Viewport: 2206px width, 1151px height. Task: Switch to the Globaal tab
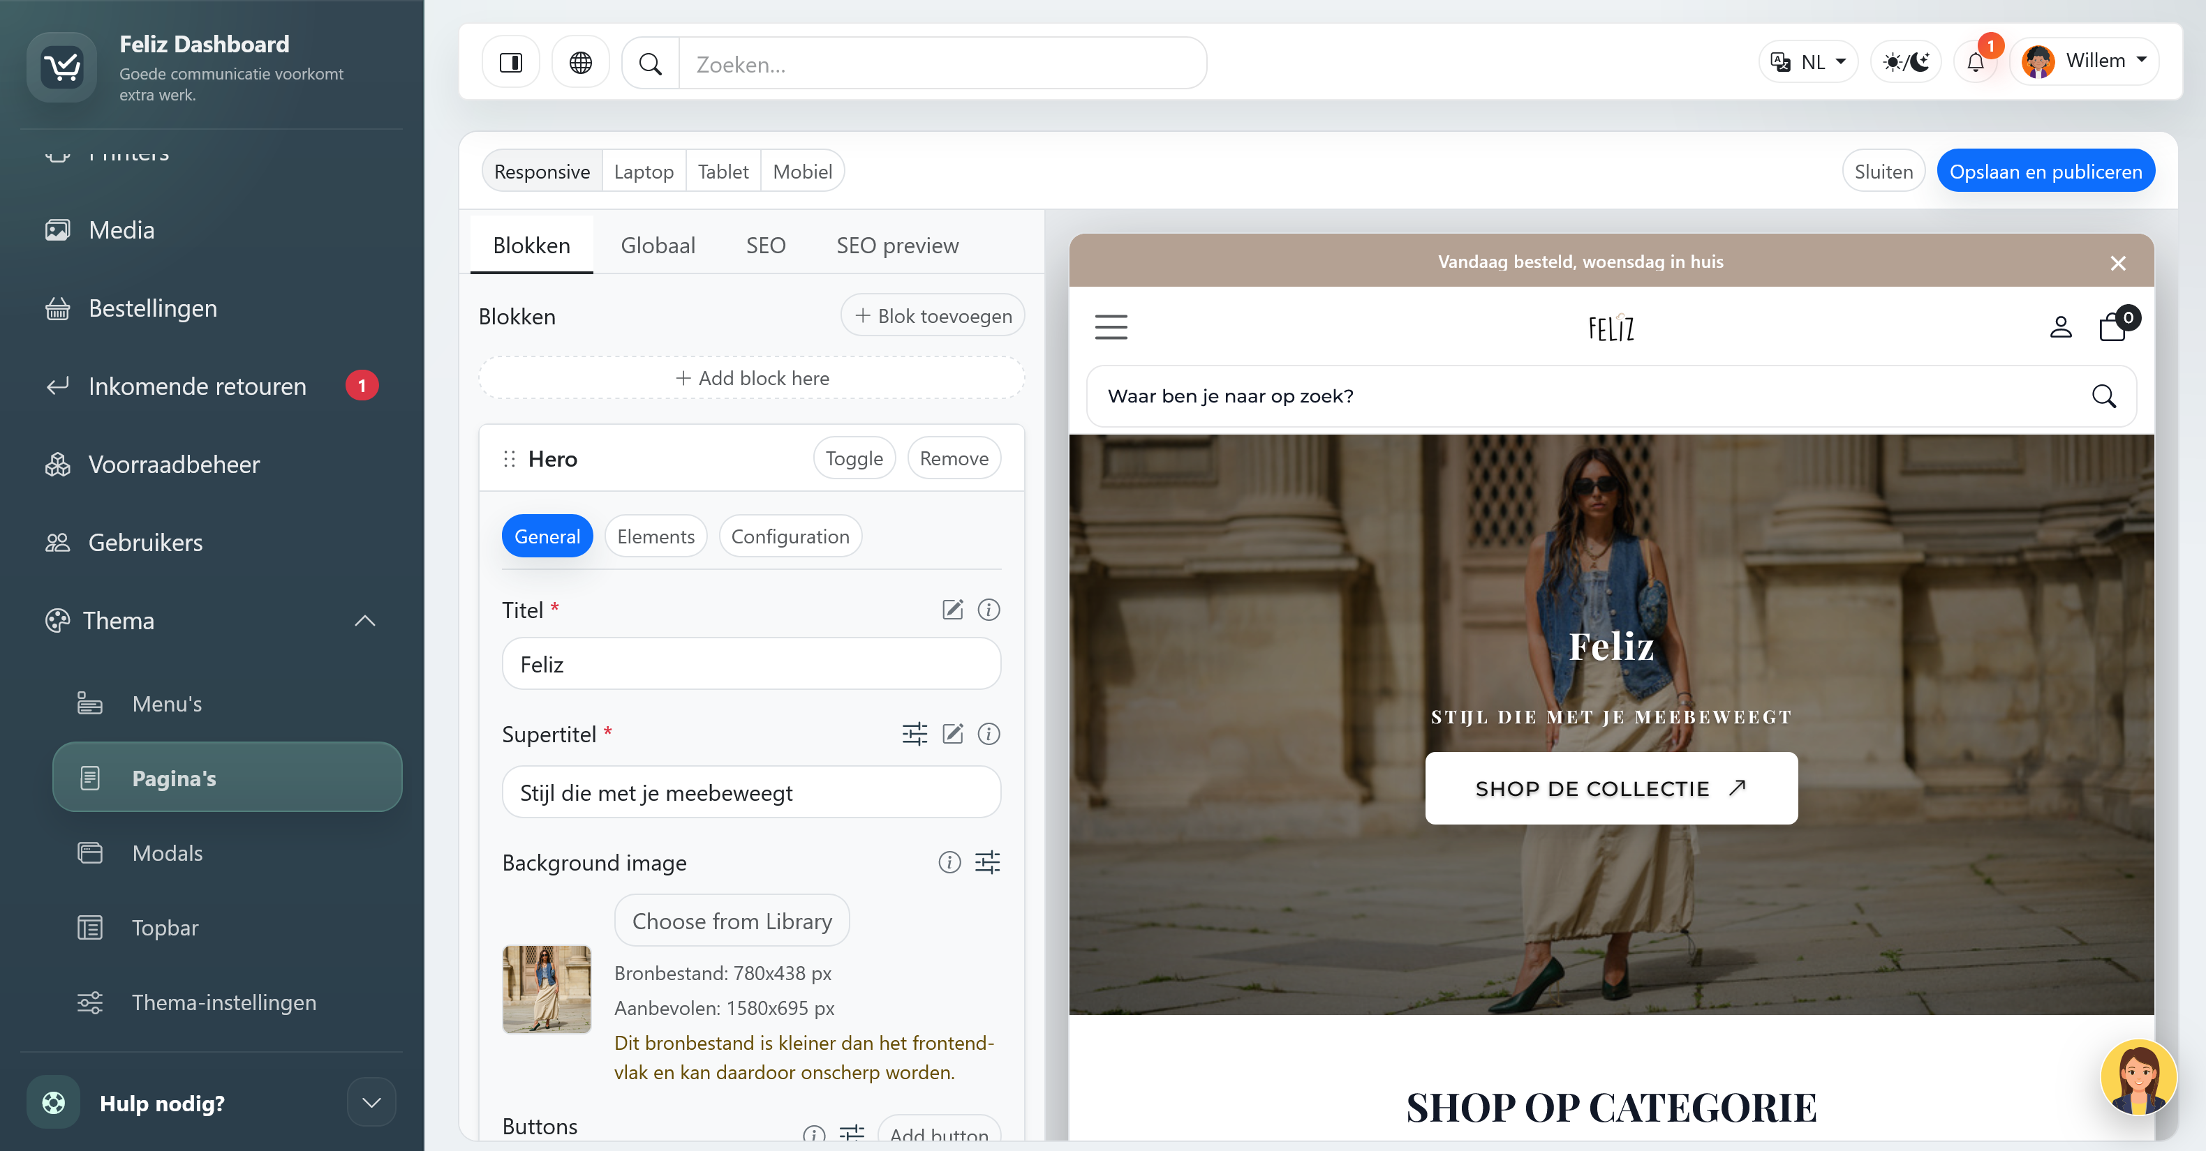(x=658, y=245)
